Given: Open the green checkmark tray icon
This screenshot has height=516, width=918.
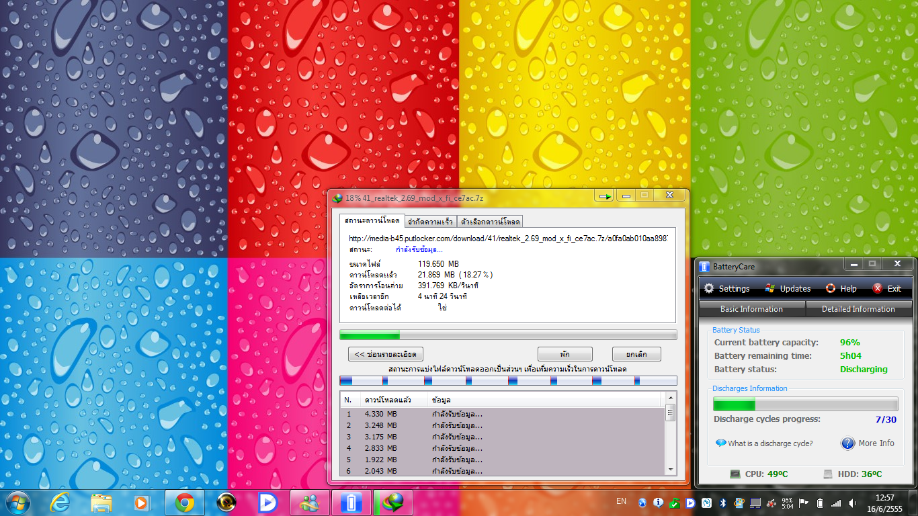Looking at the screenshot, I should [x=675, y=503].
